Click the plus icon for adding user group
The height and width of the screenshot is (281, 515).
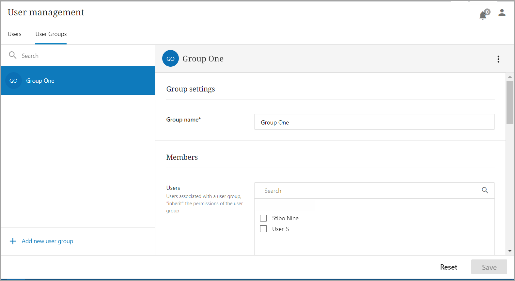(x=13, y=241)
